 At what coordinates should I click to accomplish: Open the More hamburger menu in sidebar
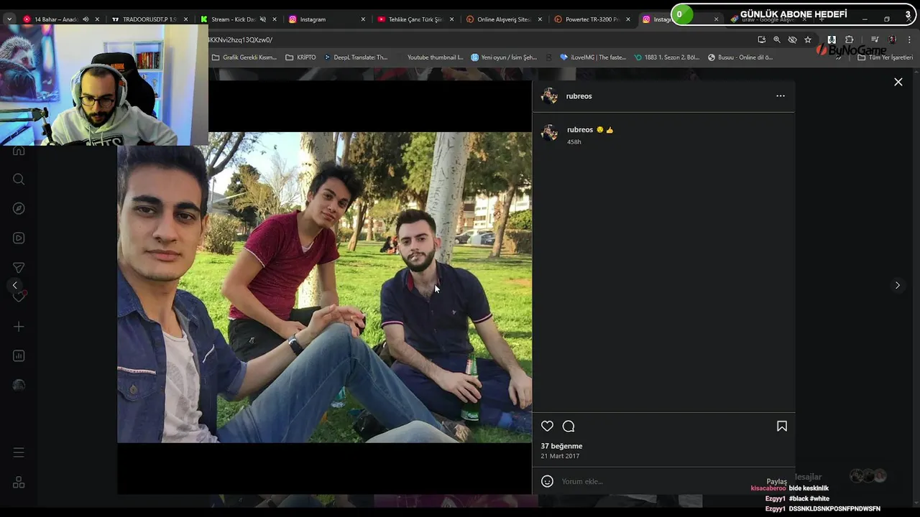(19, 452)
